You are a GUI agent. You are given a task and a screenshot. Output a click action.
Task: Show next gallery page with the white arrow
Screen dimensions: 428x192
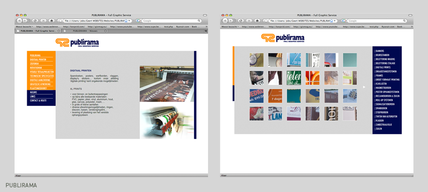(x=364, y=87)
